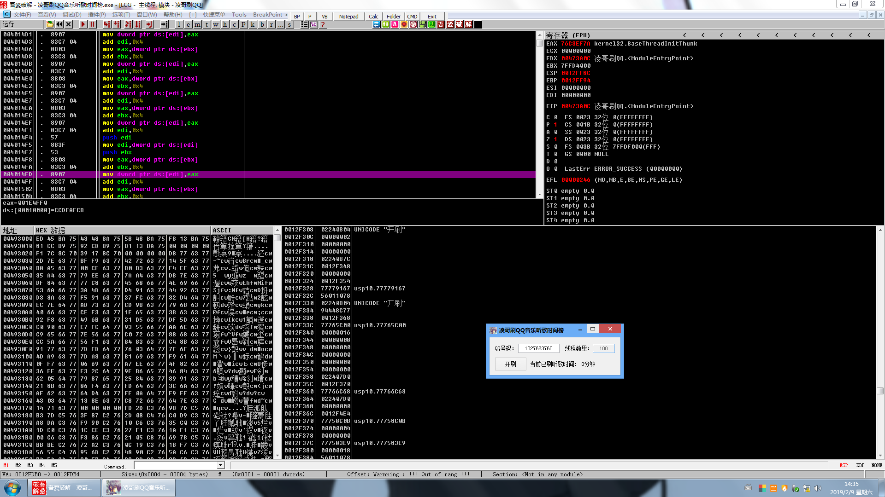Toggle the EBP stack mode indicator
Screen dimensions: 885x497
(860, 465)
